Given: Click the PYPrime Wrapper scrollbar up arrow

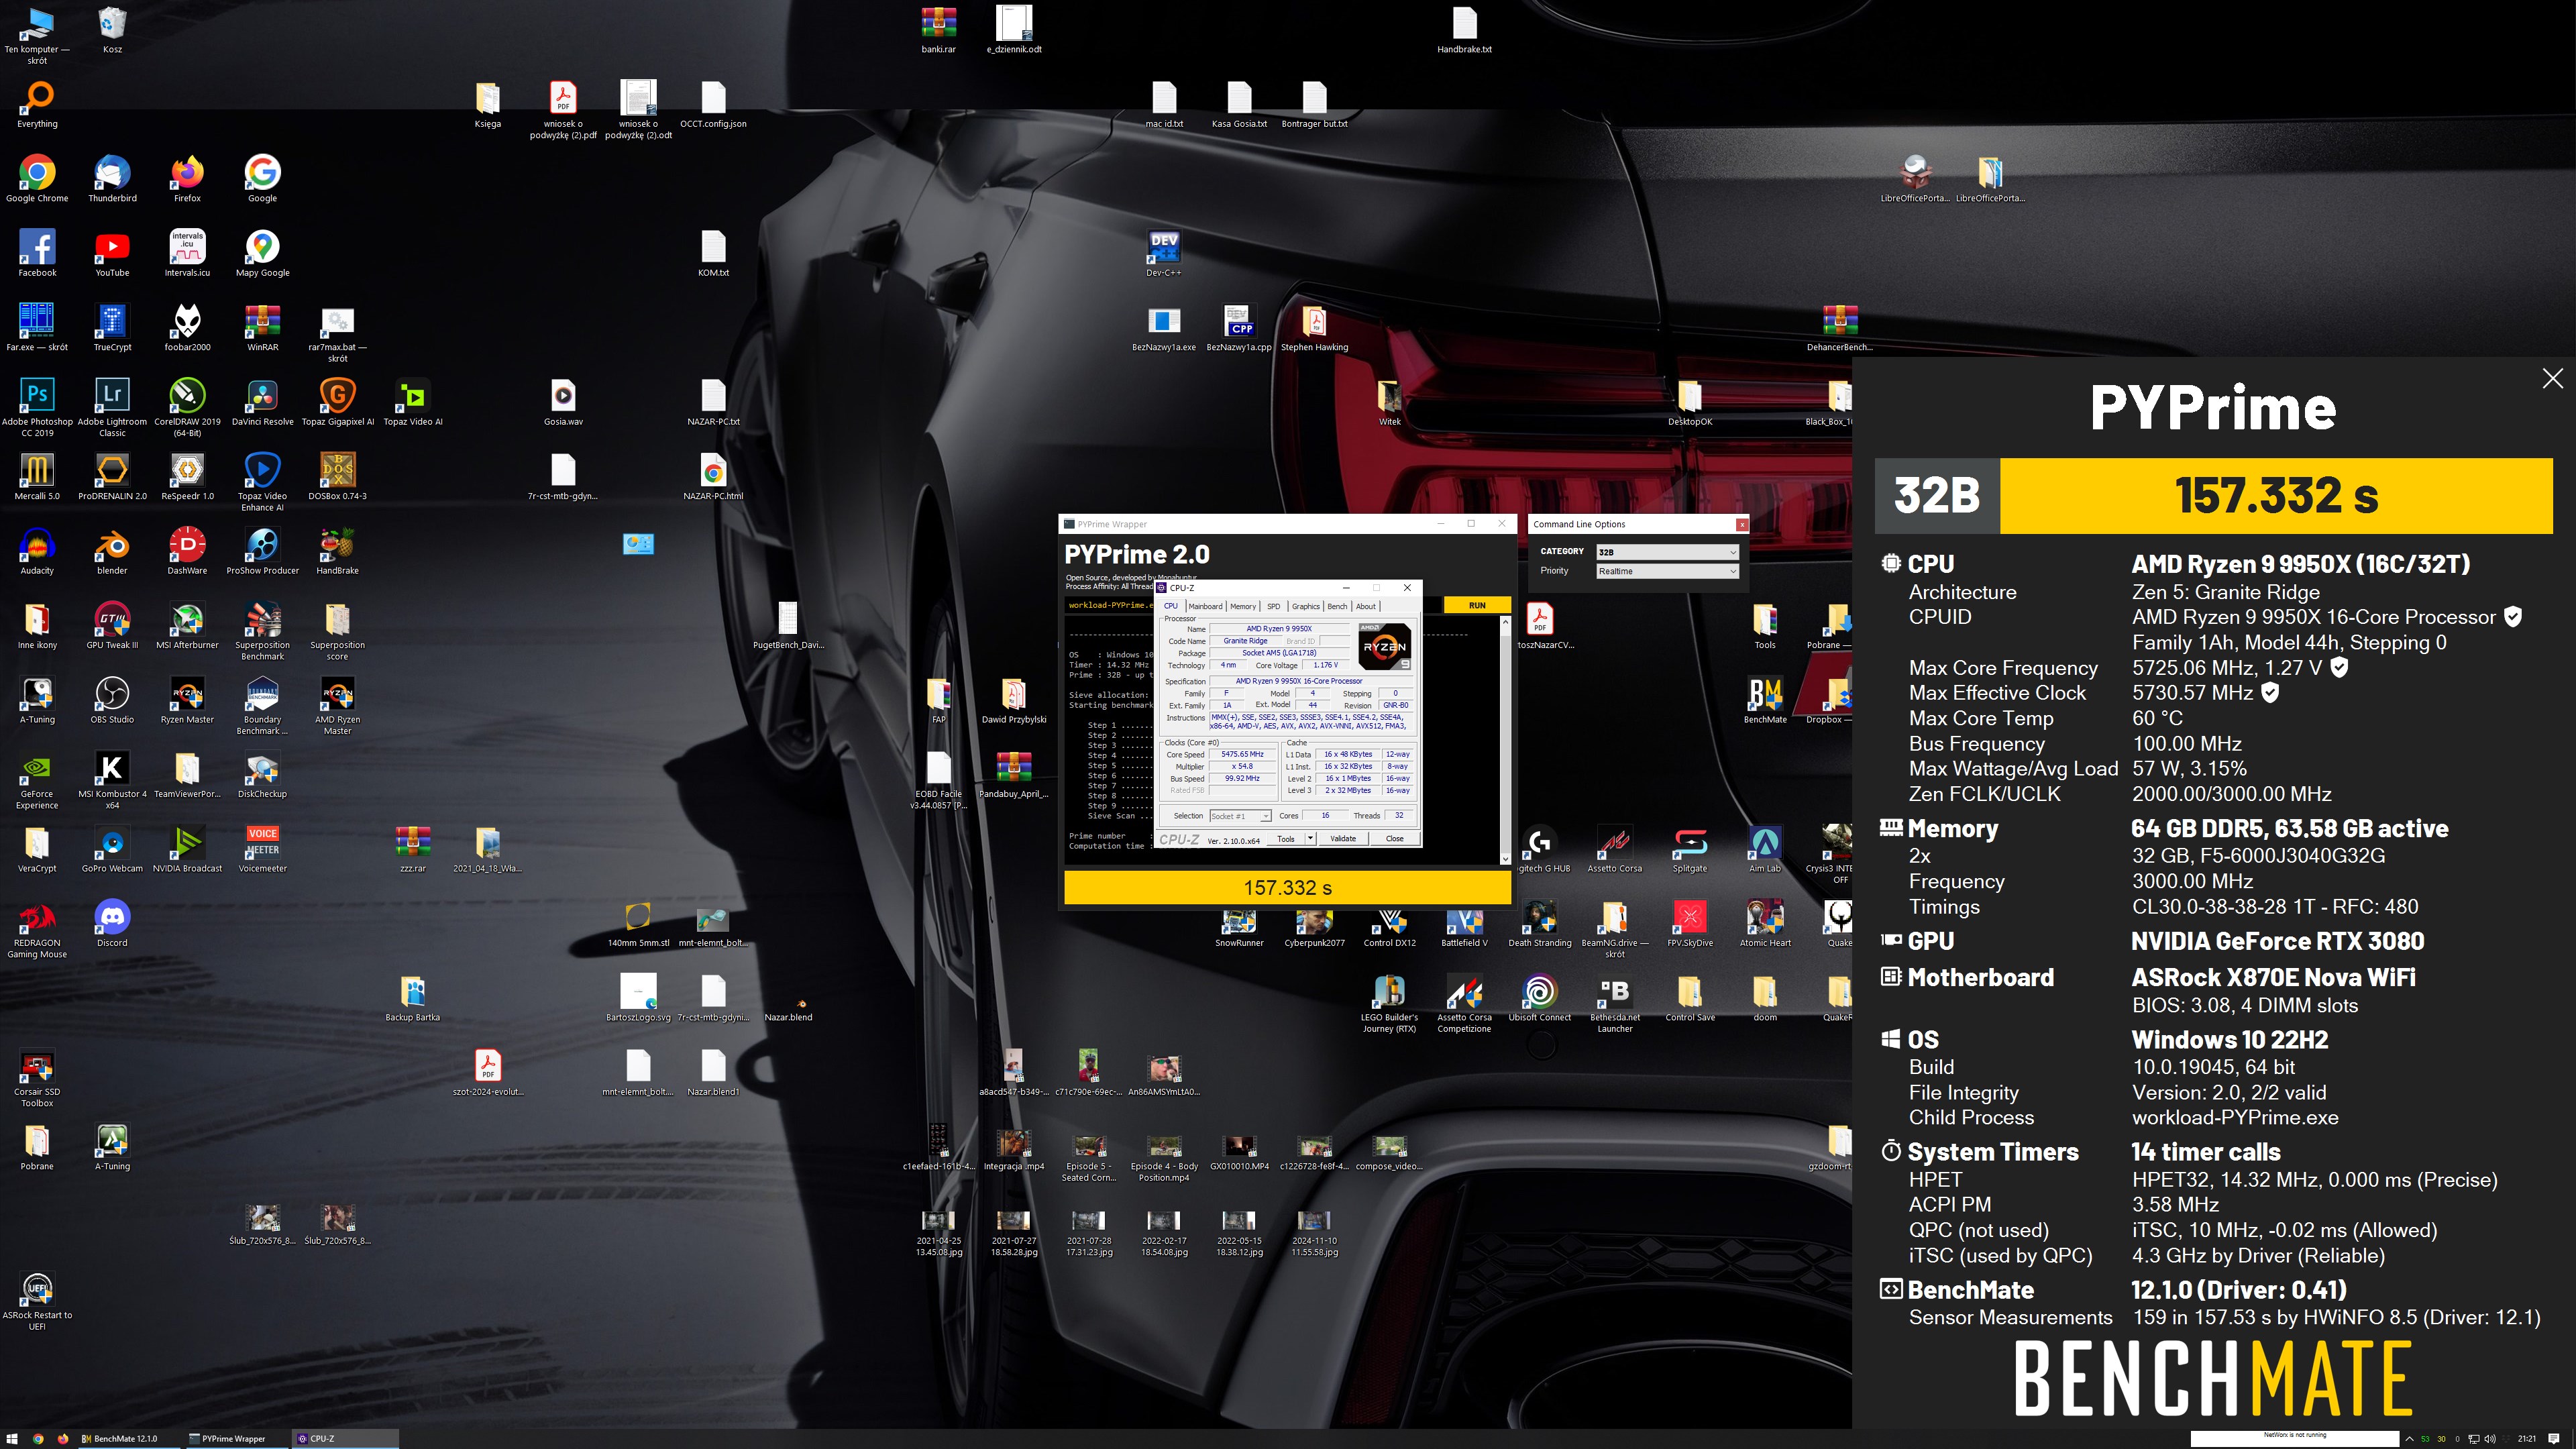Looking at the screenshot, I should (x=1505, y=622).
